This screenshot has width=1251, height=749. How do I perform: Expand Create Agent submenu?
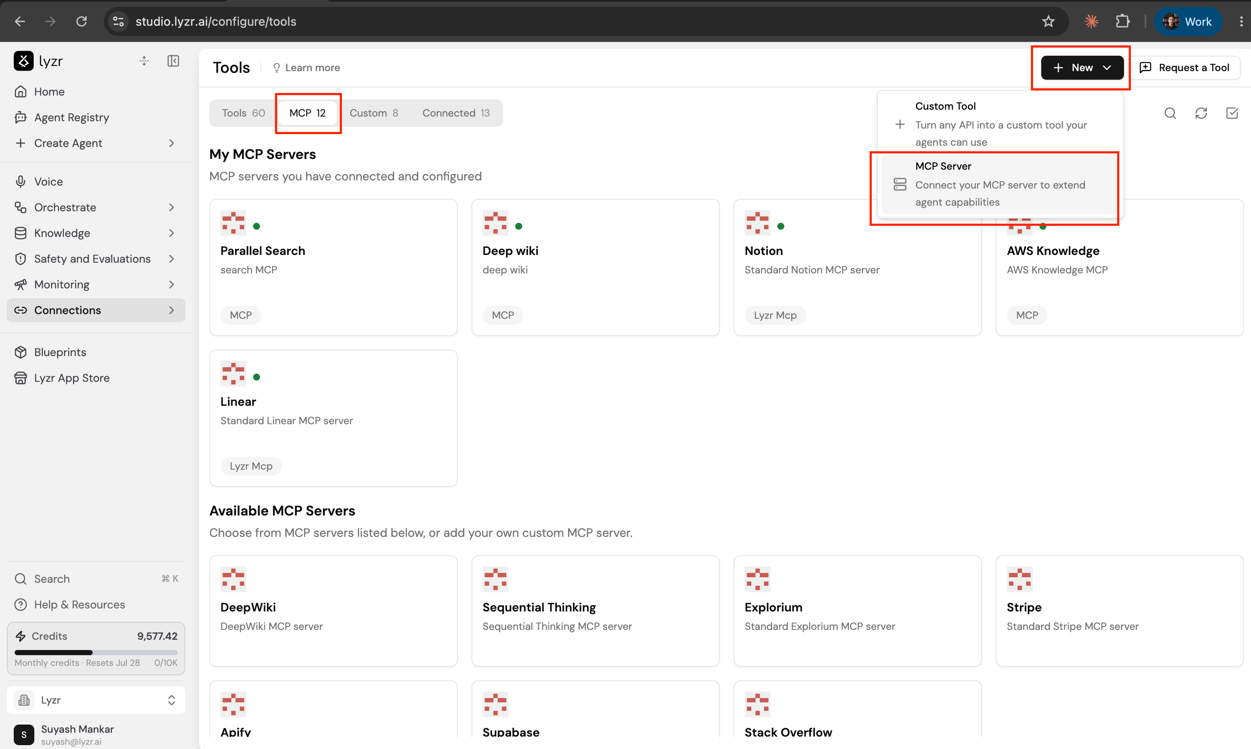171,143
